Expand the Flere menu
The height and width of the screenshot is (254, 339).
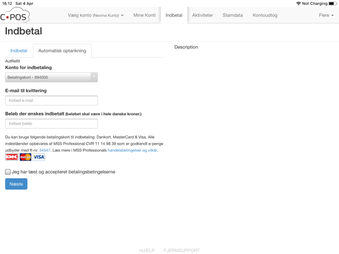(326, 15)
